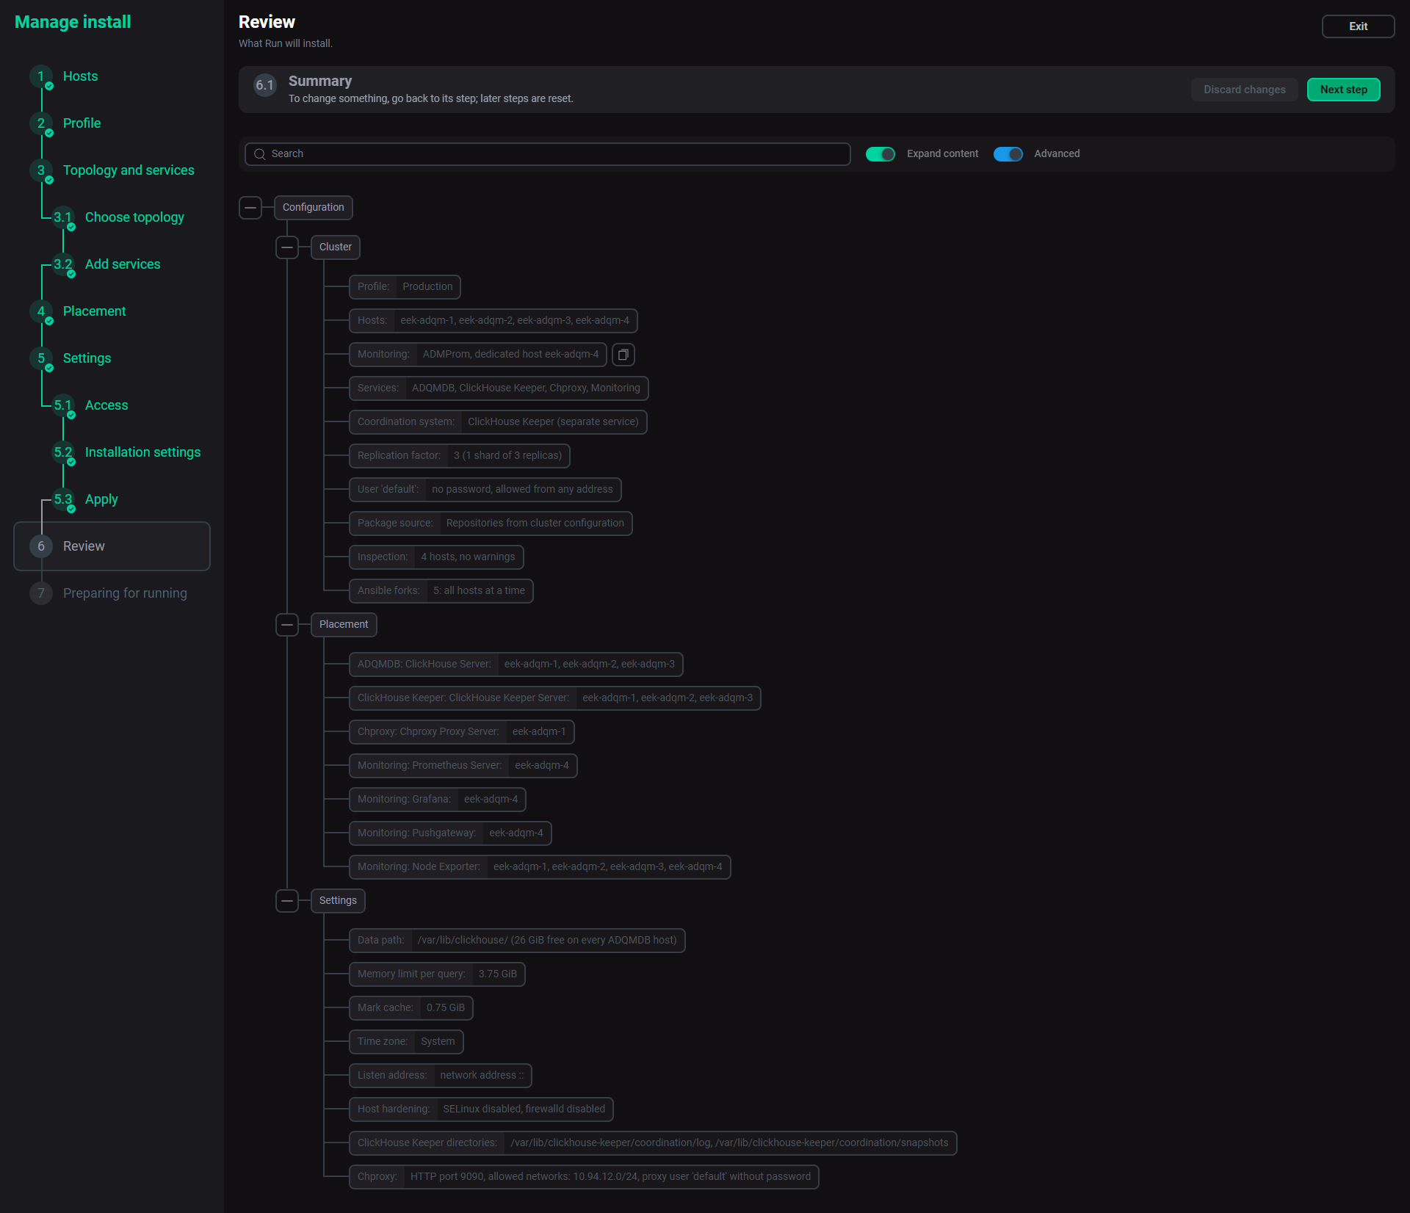Open the Apply sub-step

pyautogui.click(x=101, y=499)
